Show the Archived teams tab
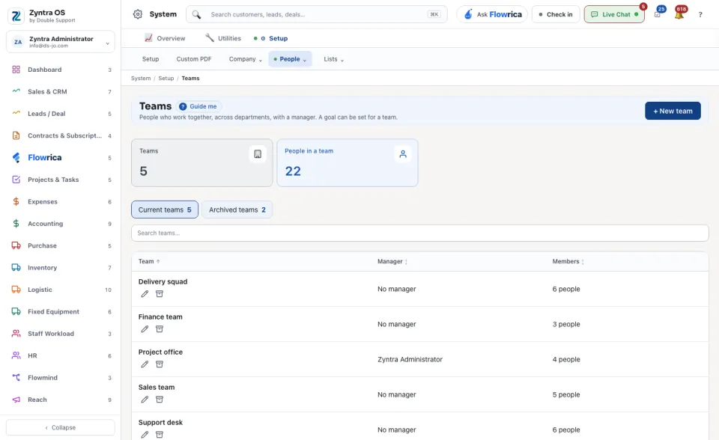This screenshot has width=719, height=440. pos(237,210)
